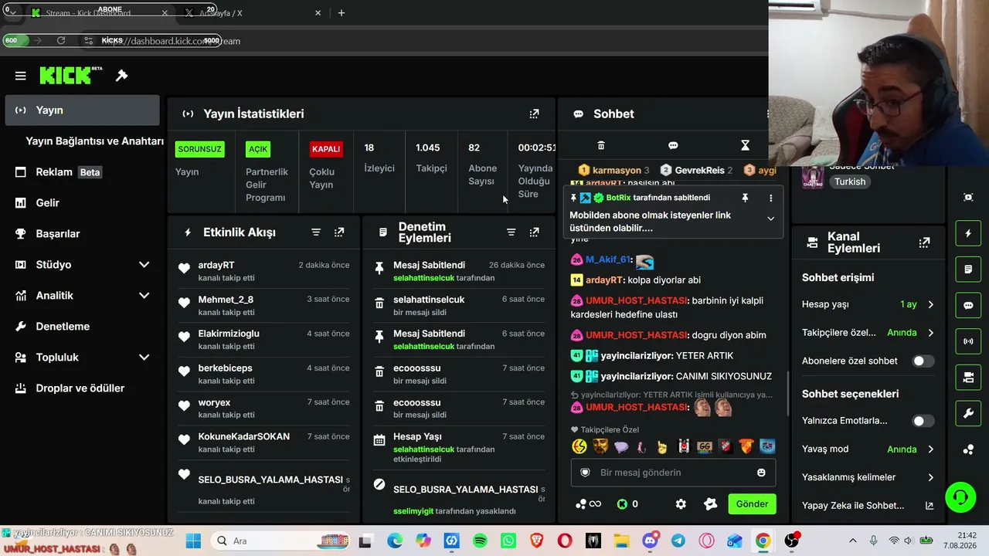Open Gelir in the sidebar
The height and width of the screenshot is (556, 989).
pyautogui.click(x=82, y=203)
